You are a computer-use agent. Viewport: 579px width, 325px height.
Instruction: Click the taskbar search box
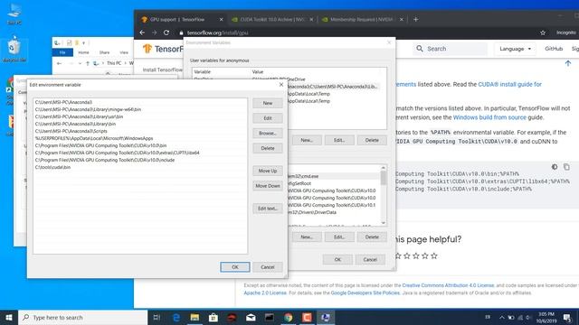[82, 317]
